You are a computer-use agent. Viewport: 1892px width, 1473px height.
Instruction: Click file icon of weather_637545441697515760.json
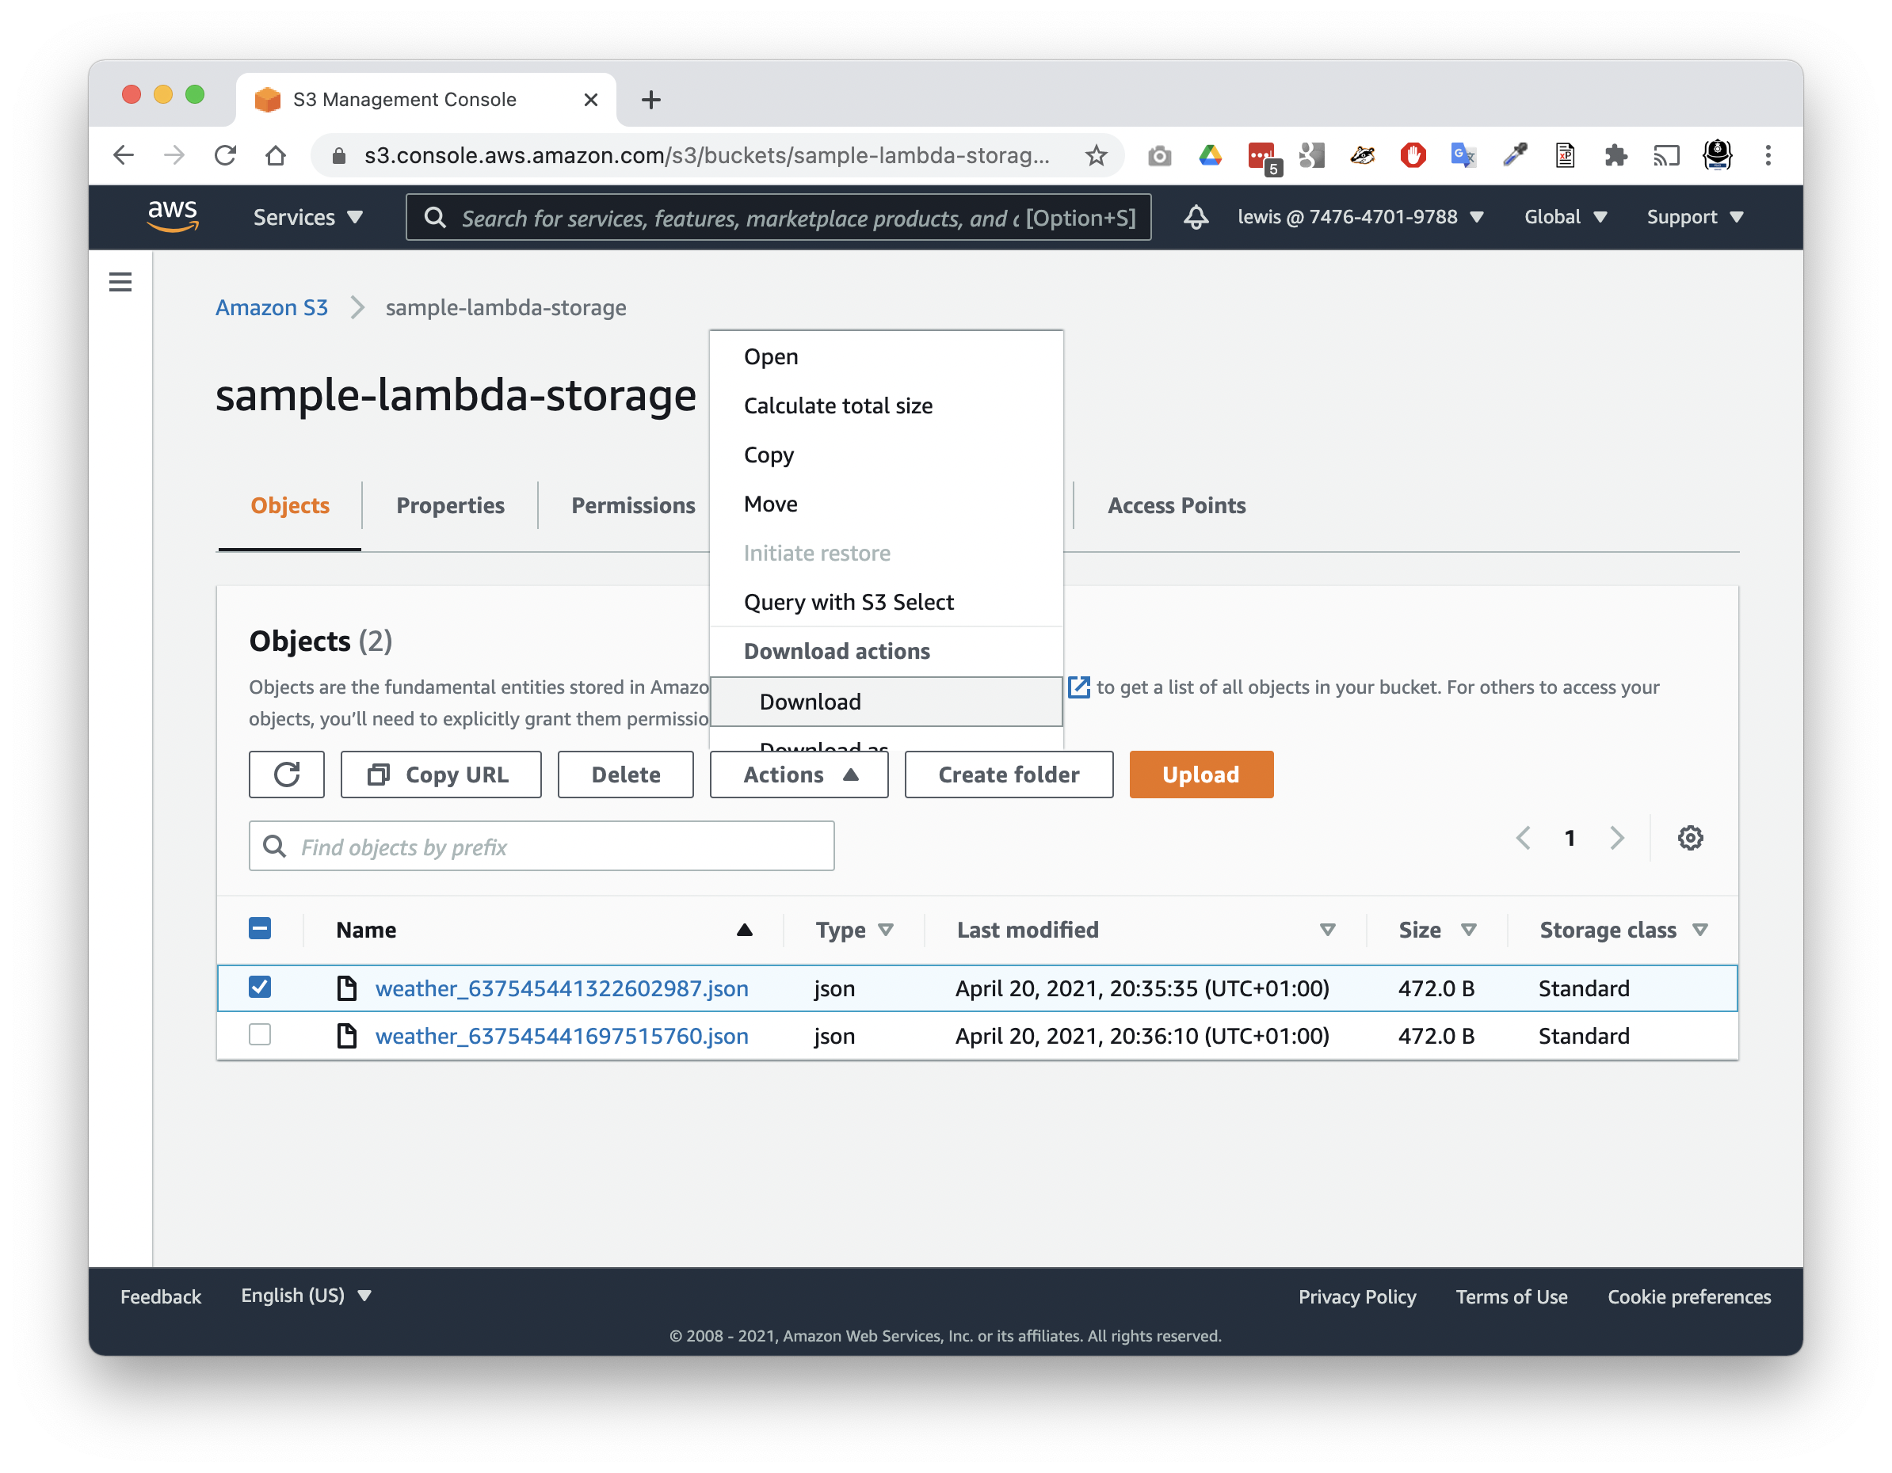(x=346, y=1035)
